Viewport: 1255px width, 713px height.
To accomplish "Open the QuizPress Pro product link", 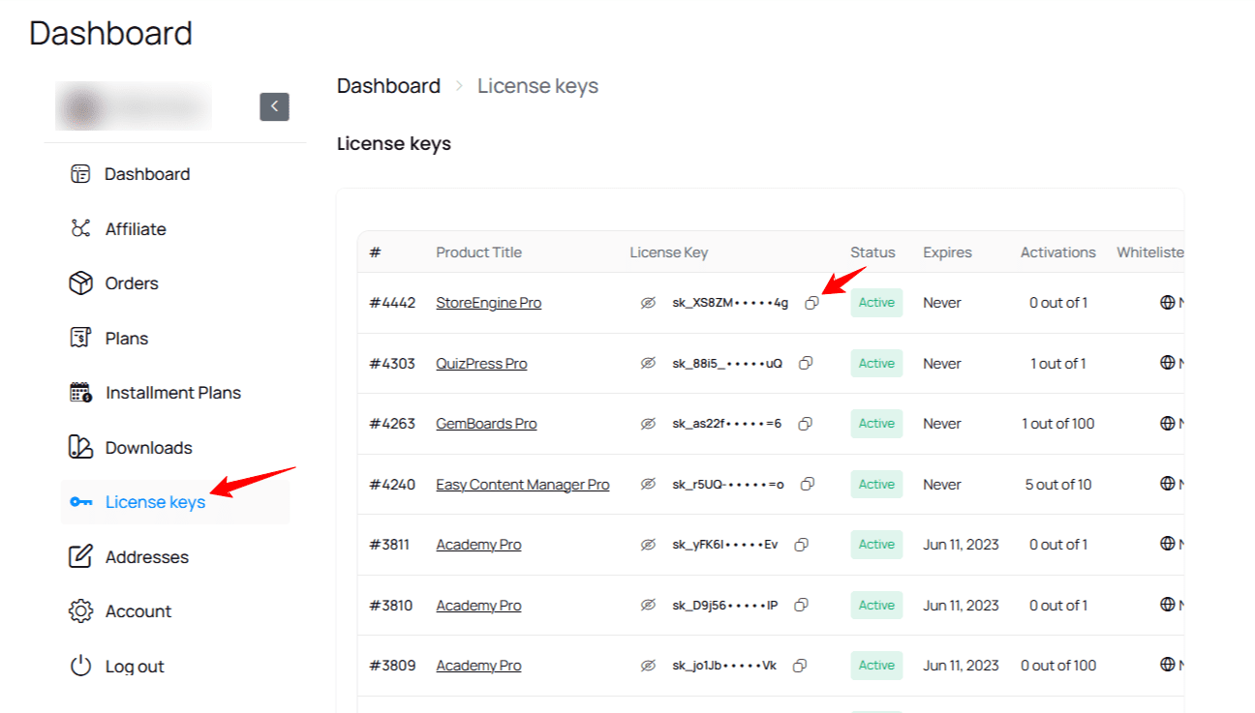I will (482, 364).
